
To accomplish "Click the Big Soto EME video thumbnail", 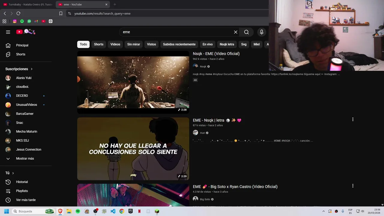I will 133,195.
